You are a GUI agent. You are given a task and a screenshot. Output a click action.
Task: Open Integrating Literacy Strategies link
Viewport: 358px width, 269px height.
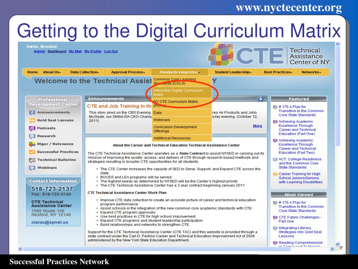click(x=300, y=232)
